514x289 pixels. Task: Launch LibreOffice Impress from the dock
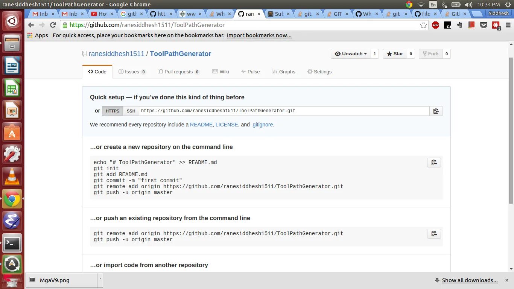click(12, 110)
